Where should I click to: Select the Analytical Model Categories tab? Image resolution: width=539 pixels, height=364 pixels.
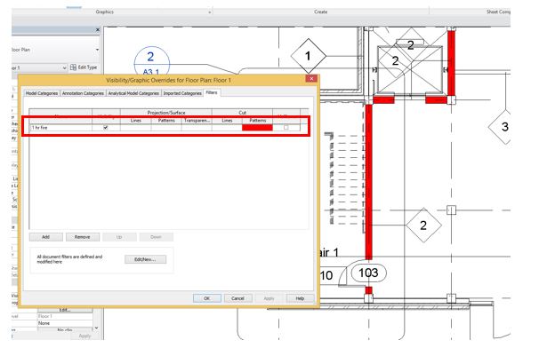coord(133,93)
